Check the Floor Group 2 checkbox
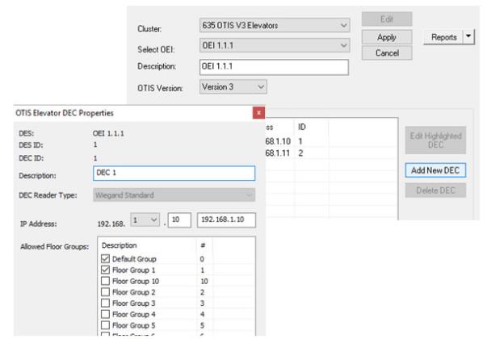Image resolution: width=487 pixels, height=339 pixels. (x=105, y=292)
